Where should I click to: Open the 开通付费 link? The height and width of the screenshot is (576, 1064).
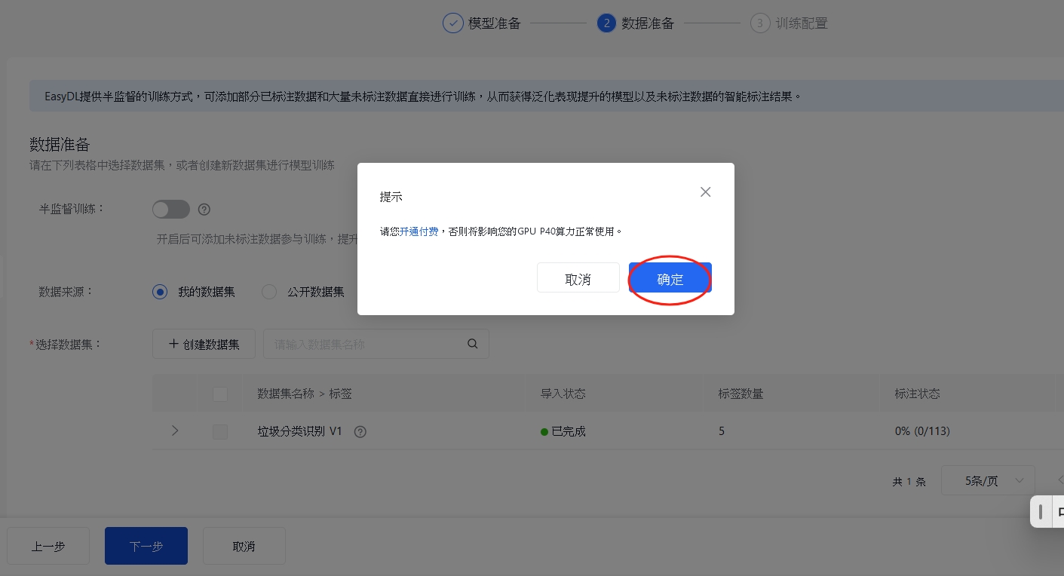coord(419,231)
